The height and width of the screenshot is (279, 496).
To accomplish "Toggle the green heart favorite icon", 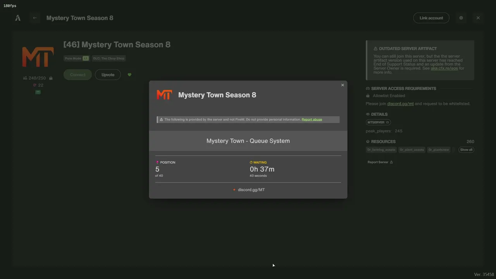I will 129,75.
